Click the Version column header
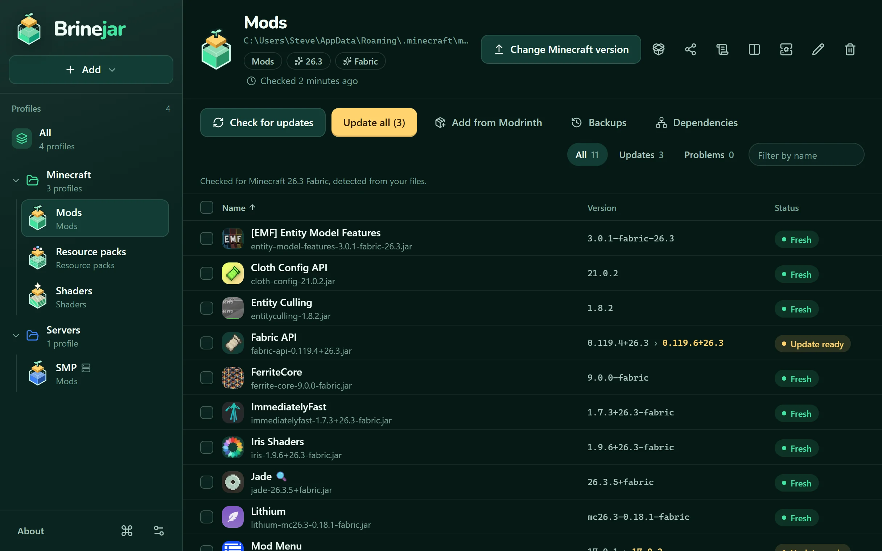This screenshot has width=882, height=551. pos(602,208)
